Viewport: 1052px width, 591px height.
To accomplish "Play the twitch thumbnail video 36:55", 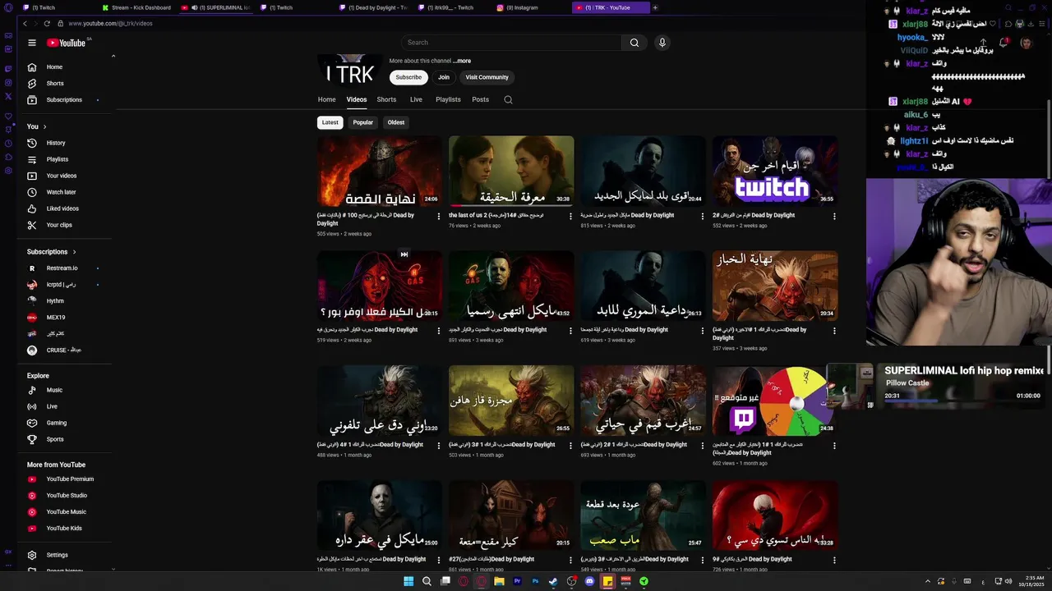I will click(775, 172).
